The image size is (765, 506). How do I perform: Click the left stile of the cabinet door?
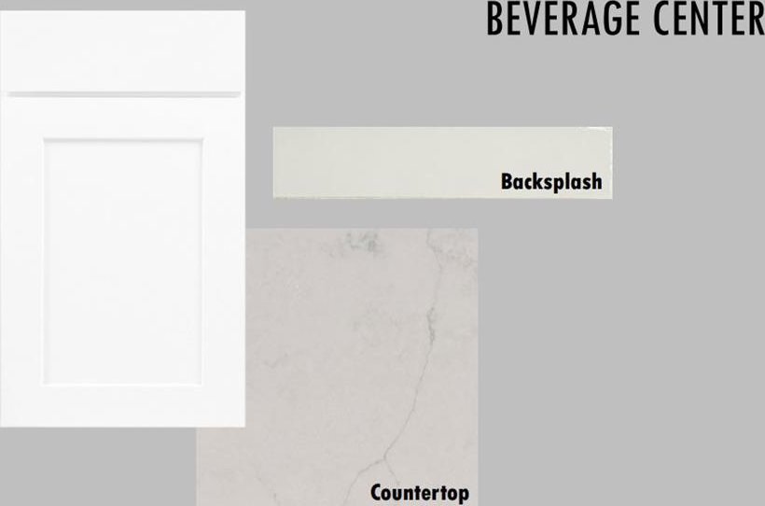click(x=22, y=261)
